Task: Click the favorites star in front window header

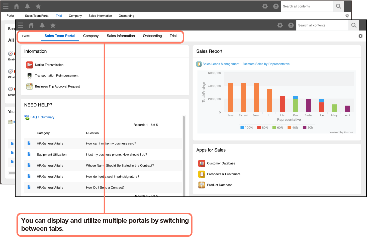Action: pyautogui.click(x=53, y=25)
